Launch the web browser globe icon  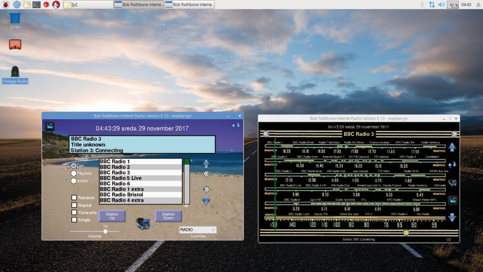(17, 4)
